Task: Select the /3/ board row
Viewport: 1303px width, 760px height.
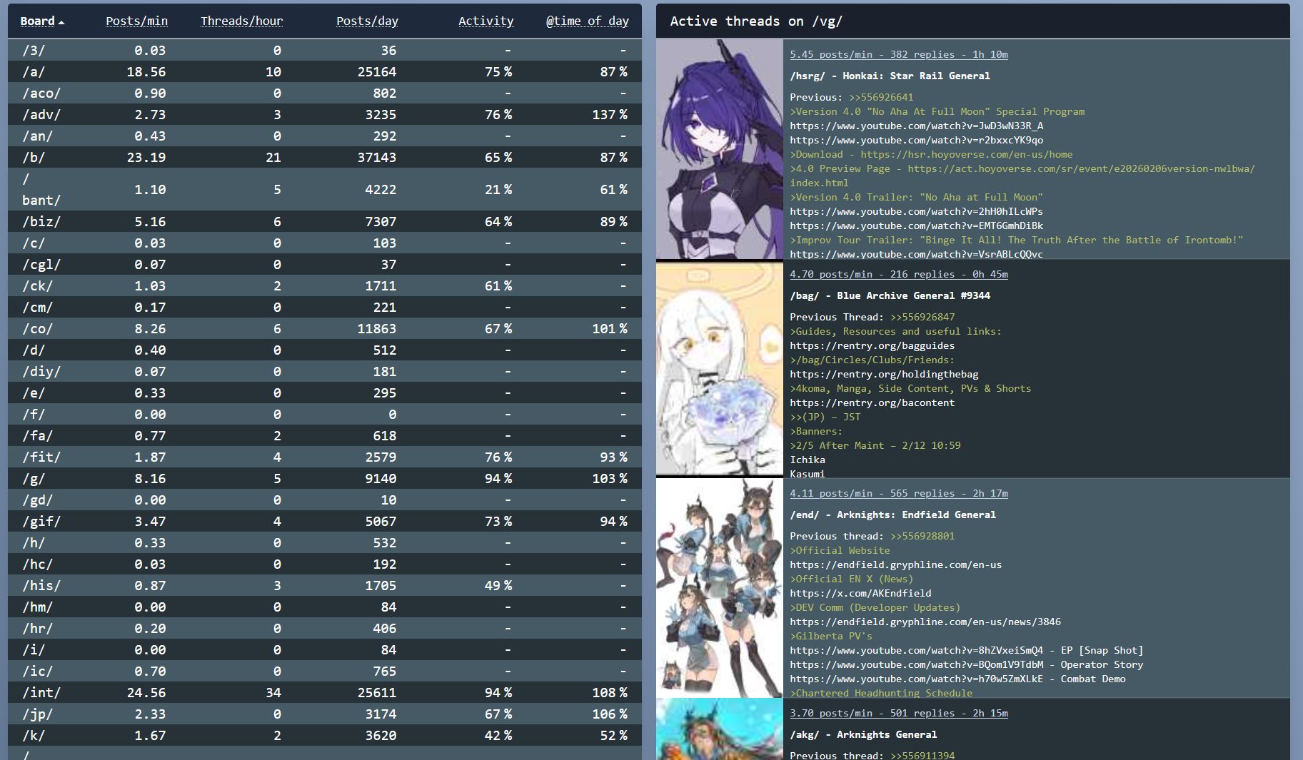Action: tap(325, 50)
